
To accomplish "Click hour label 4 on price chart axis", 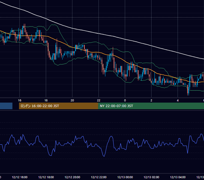I will pos(178,100).
